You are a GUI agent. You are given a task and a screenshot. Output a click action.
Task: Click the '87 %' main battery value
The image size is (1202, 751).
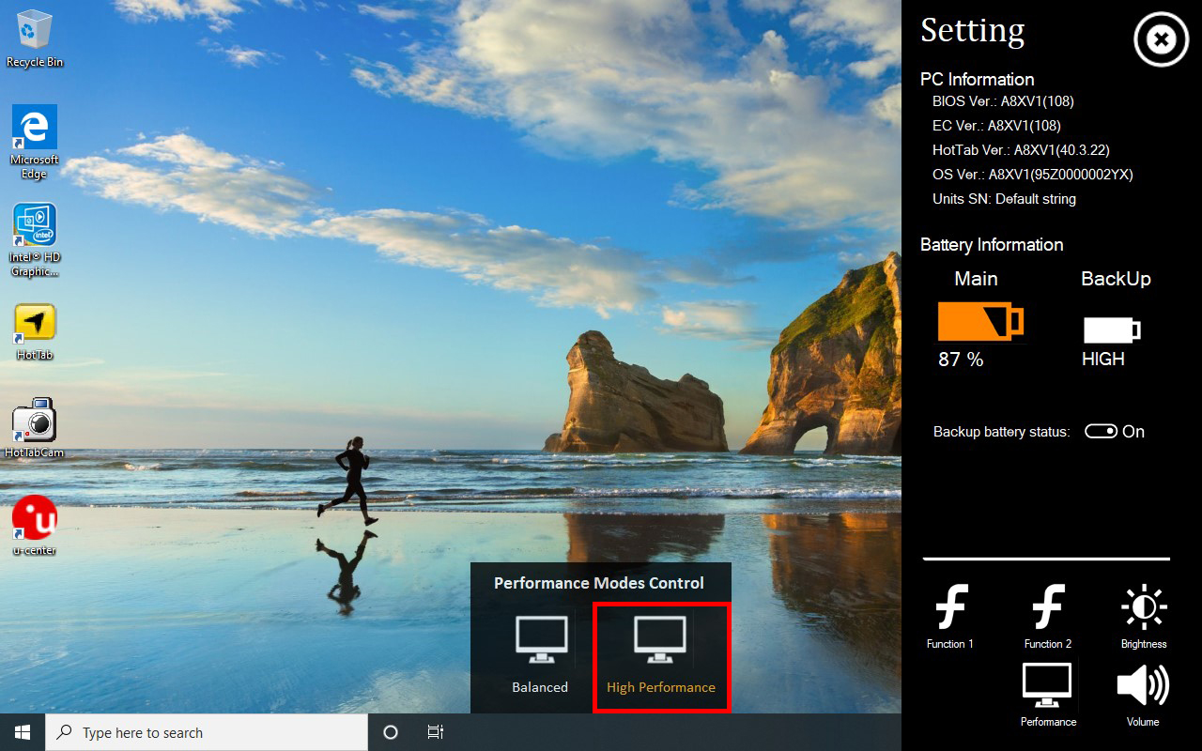(x=961, y=360)
